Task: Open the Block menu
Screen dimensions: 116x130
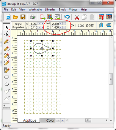Action: [x=62, y=10]
